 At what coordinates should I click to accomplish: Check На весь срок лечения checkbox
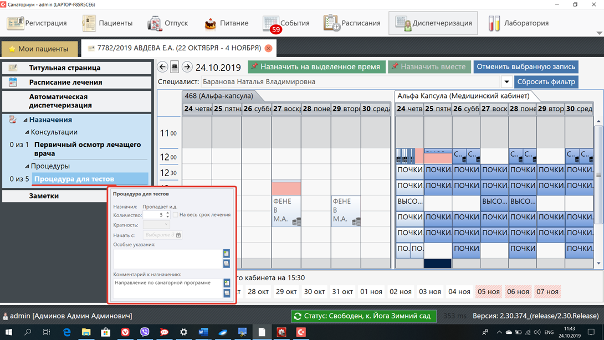(x=176, y=215)
